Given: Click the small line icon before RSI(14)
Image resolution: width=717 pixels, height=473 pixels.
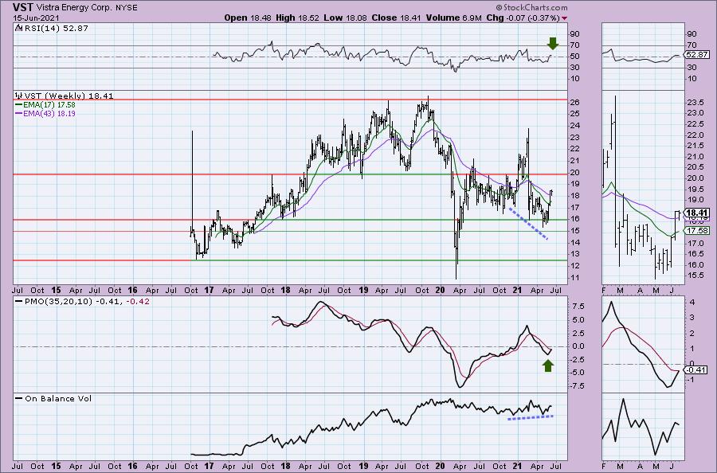Looking at the screenshot, I should [18, 28].
